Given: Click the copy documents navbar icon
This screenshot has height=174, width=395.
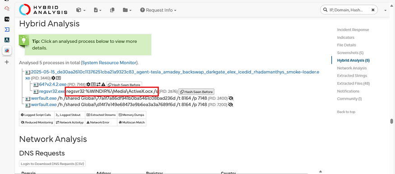Looking at the screenshot, I should [112, 10].
